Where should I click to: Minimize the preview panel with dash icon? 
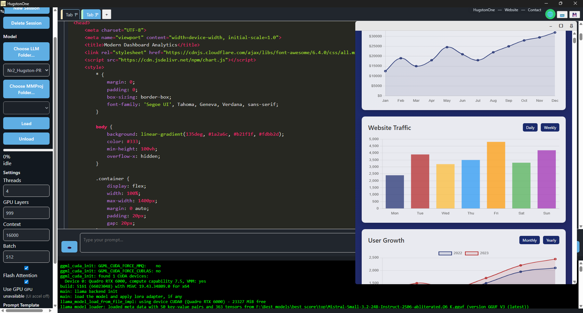pos(551,26)
